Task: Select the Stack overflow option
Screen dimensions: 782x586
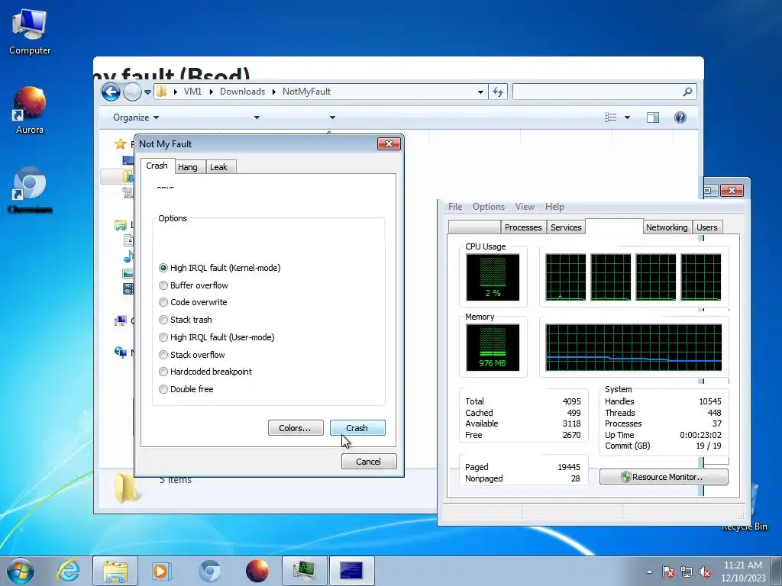Action: 192,355
